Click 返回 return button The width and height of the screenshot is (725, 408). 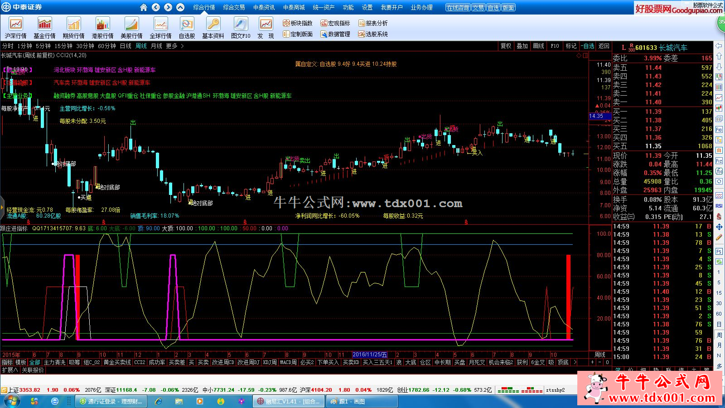604,46
